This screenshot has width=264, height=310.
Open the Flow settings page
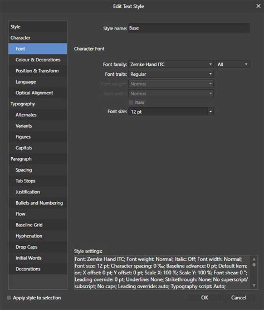coord(37,214)
